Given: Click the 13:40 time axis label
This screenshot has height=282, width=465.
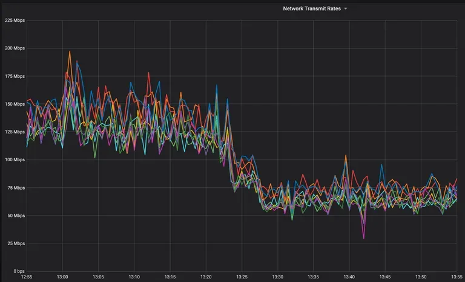Looking at the screenshot, I should pyautogui.click(x=349, y=277).
